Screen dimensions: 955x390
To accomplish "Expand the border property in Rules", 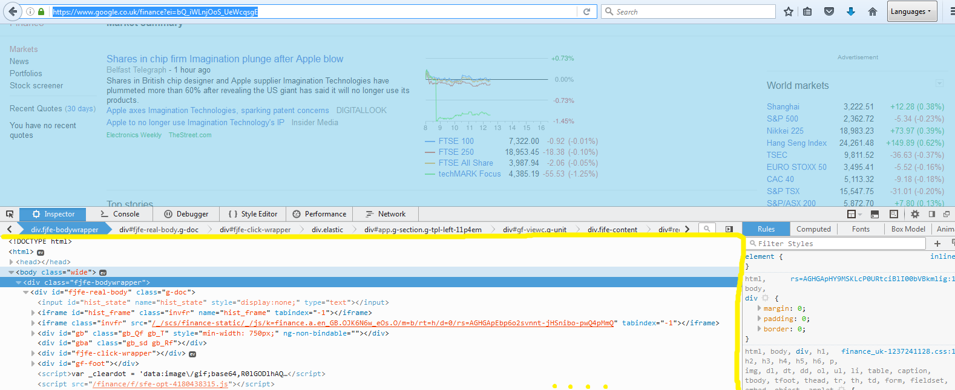I will (760, 329).
